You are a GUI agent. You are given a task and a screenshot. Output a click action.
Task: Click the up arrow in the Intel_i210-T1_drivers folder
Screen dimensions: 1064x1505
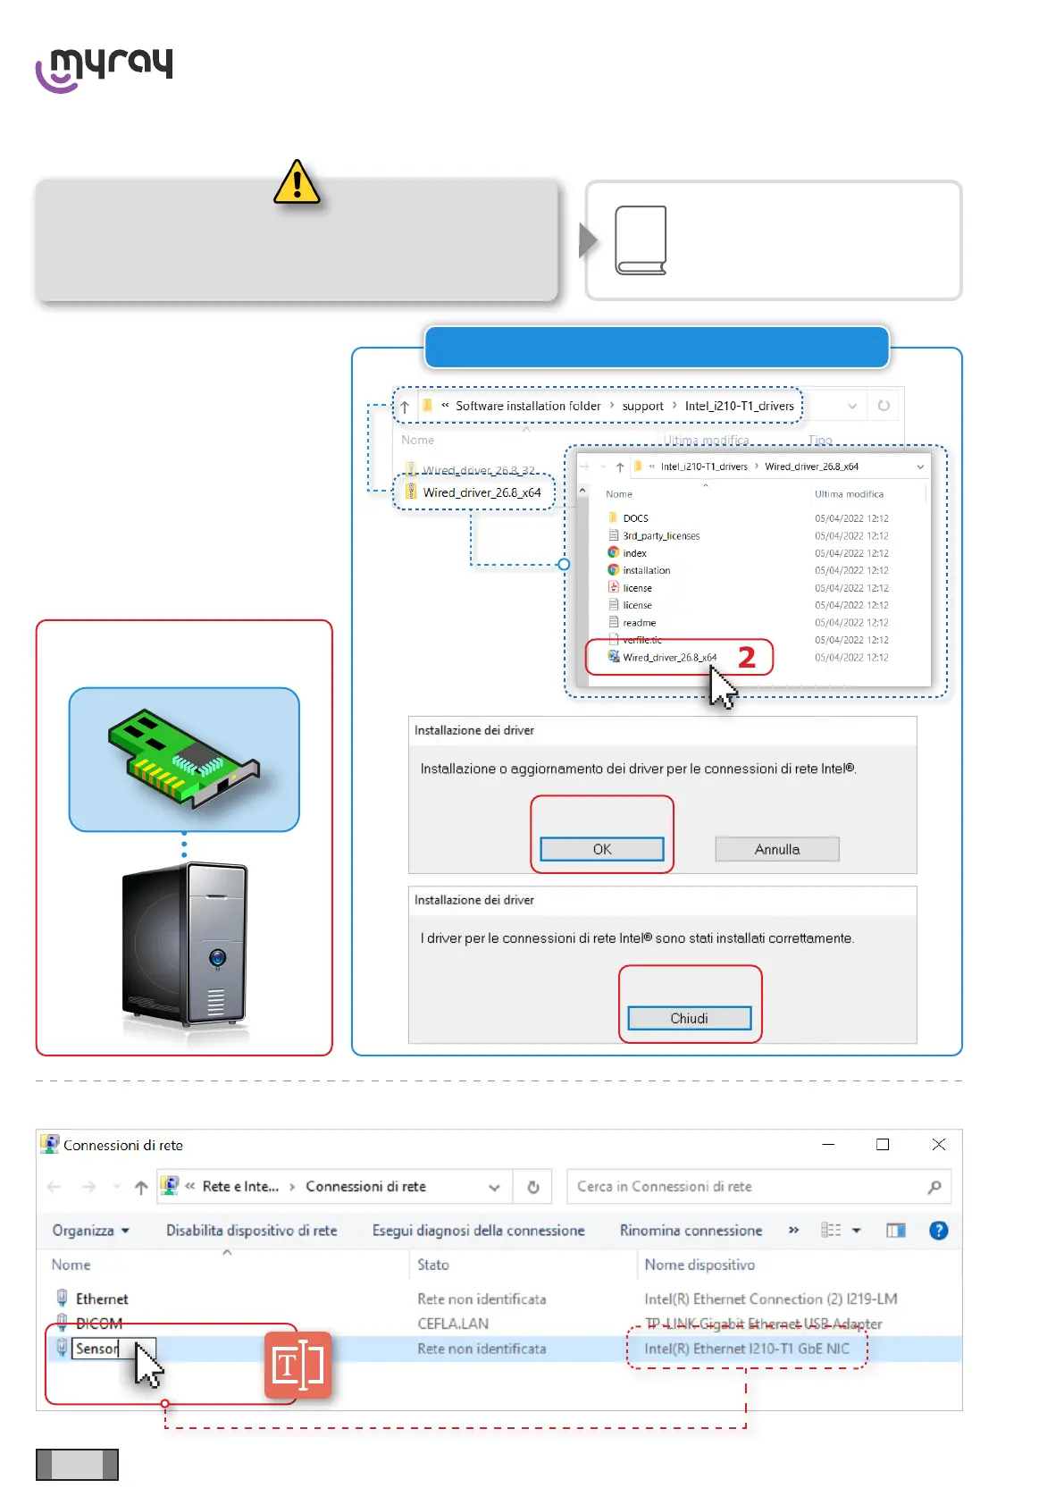405,407
